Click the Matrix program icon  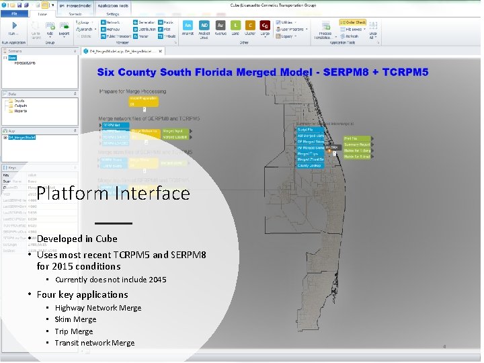tap(161, 22)
